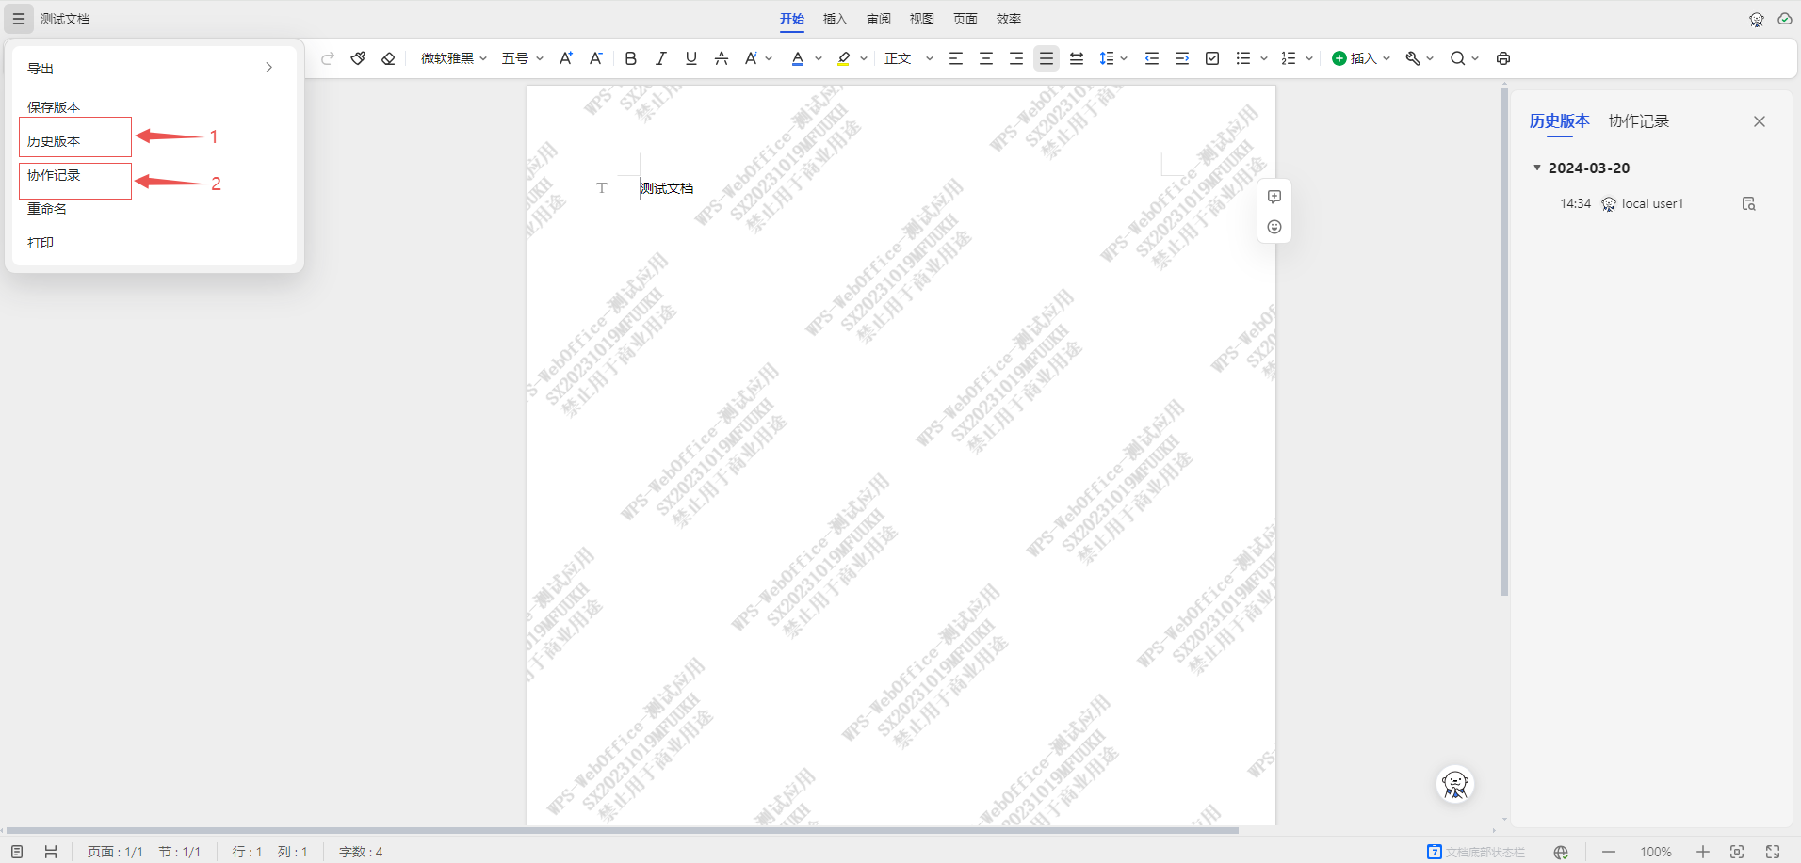Collapse the 2024-03-20 version group
The image size is (1801, 863).
pos(1537,168)
